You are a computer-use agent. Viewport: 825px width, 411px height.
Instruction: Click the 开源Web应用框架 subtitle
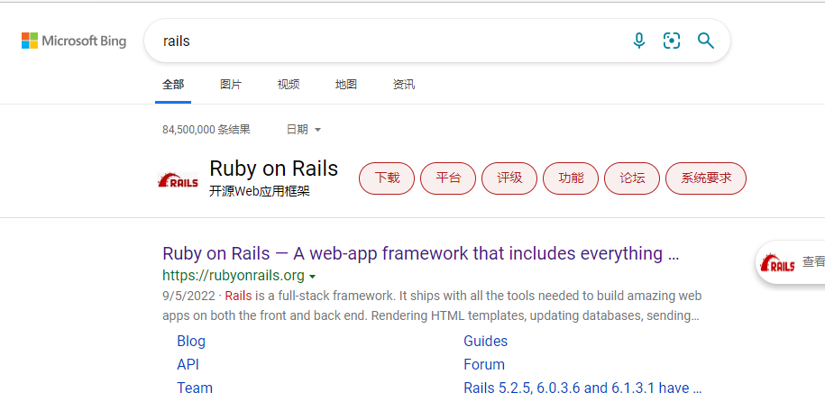(260, 191)
